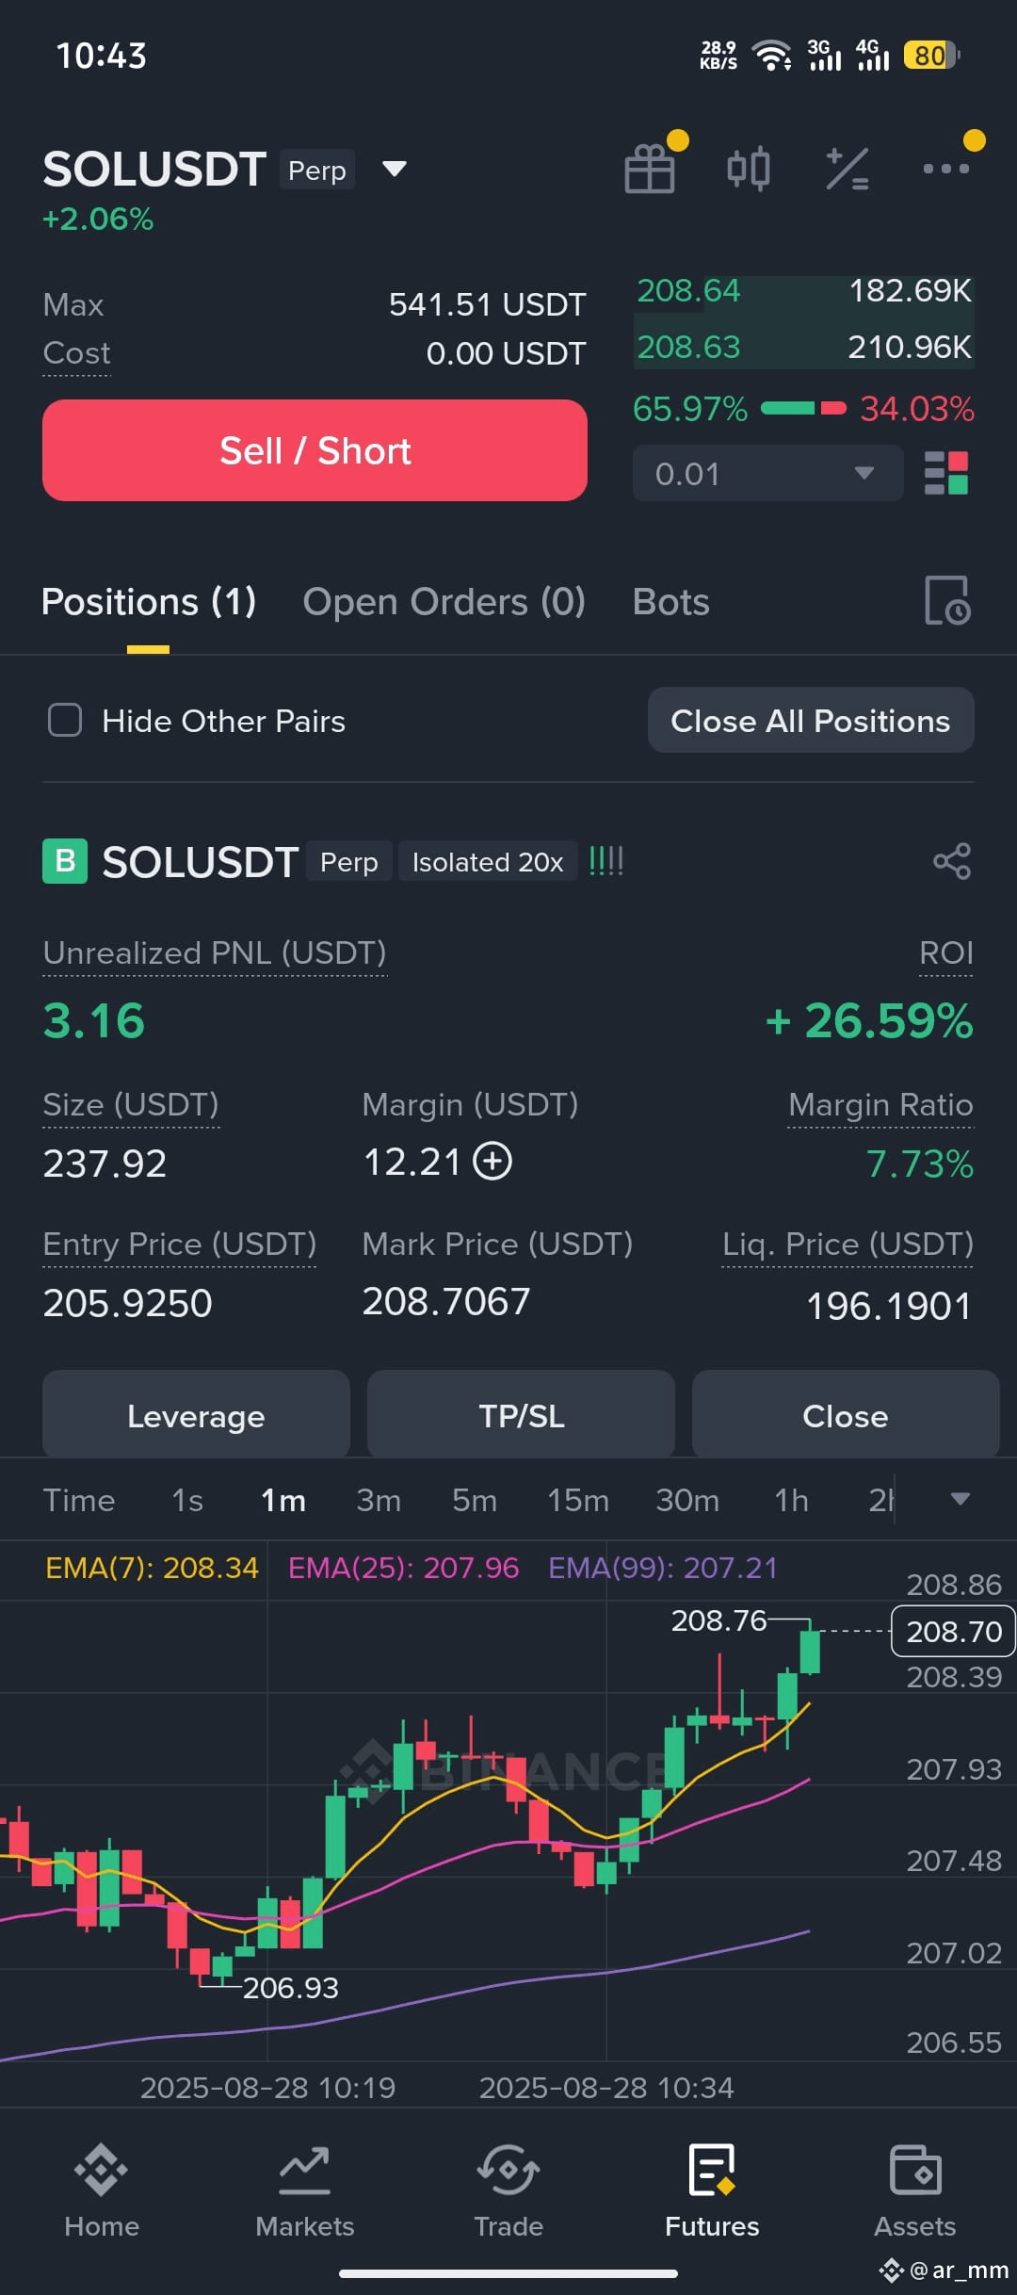
Task: Expand more chart time intervals
Action: click(x=960, y=1499)
